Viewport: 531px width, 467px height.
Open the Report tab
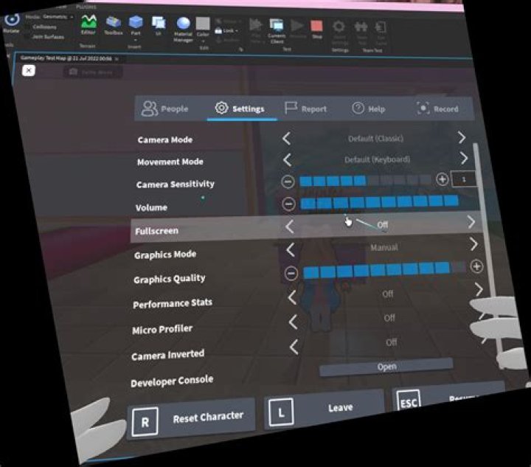(305, 108)
